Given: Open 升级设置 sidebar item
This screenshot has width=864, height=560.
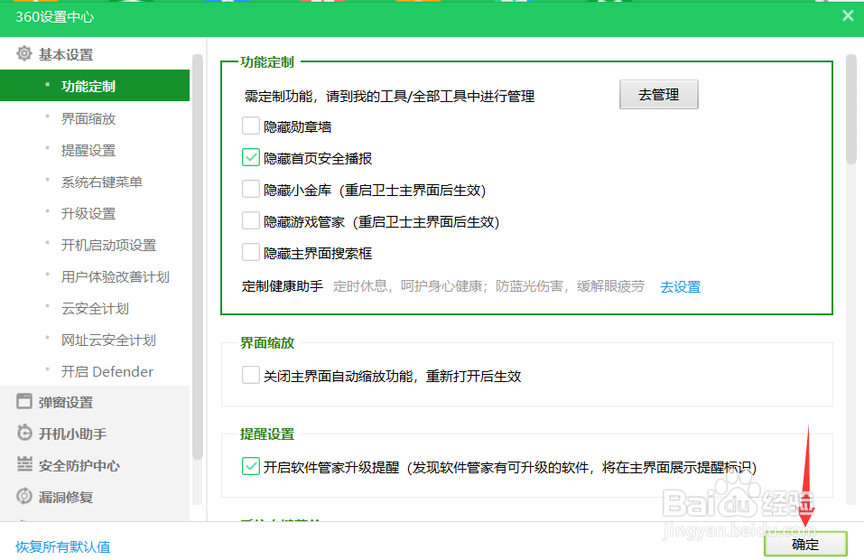Looking at the screenshot, I should pos(88,213).
